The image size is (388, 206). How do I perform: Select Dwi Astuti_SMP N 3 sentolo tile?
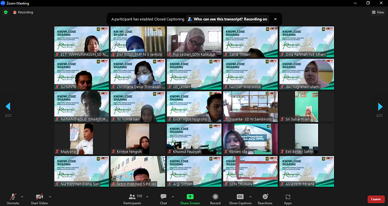(138, 42)
